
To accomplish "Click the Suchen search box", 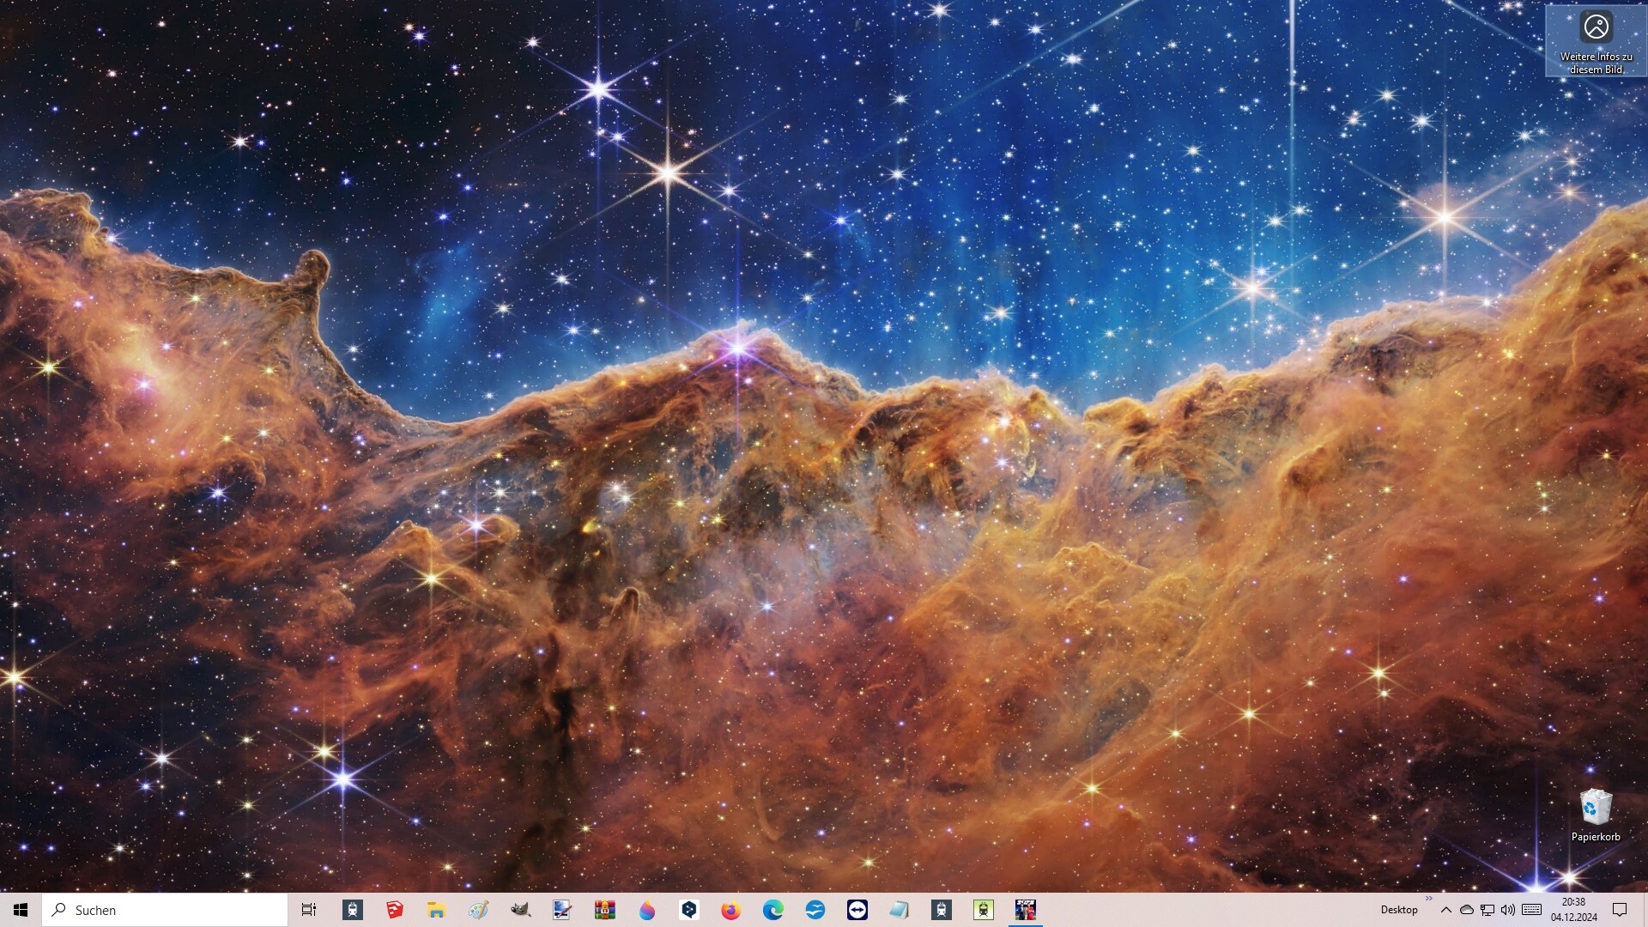I will tap(165, 910).
